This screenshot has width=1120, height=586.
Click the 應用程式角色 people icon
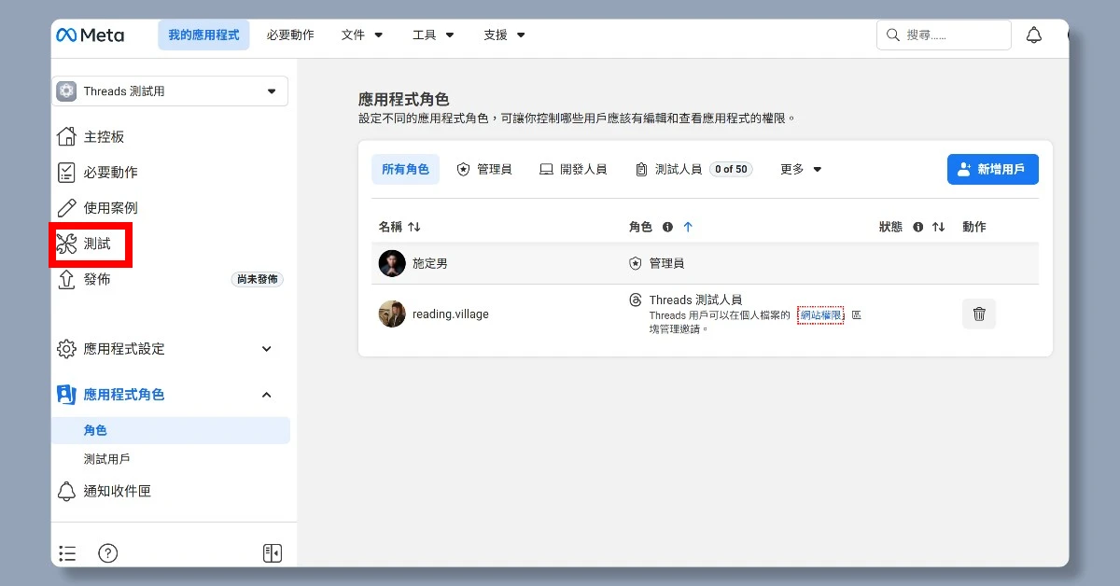(66, 395)
